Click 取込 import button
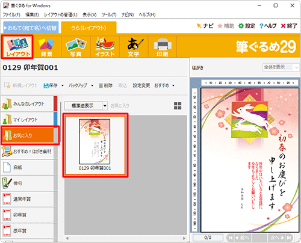This screenshot has width=301, height=243. click(x=122, y=85)
